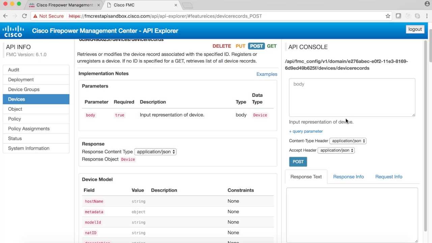This screenshot has height=243, width=432.
Task: Click the first browser extension icon
Action: [399, 16]
